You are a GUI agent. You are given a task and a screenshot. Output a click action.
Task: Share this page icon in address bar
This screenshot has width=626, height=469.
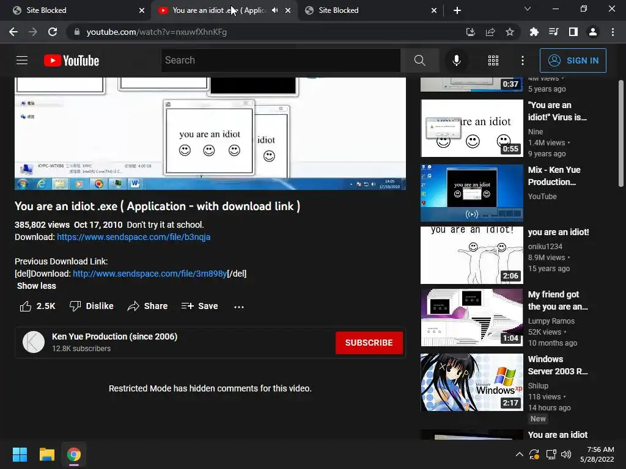(490, 32)
